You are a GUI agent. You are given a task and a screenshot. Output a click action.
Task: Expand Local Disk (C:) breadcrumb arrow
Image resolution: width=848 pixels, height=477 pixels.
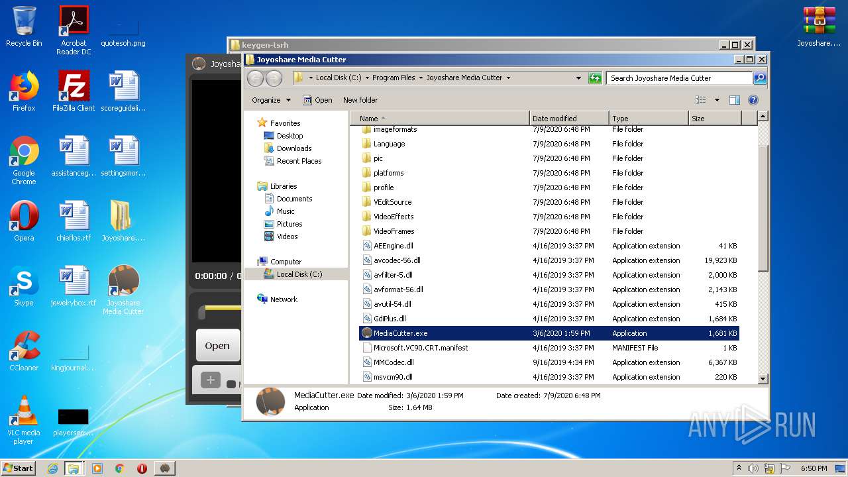coord(367,78)
